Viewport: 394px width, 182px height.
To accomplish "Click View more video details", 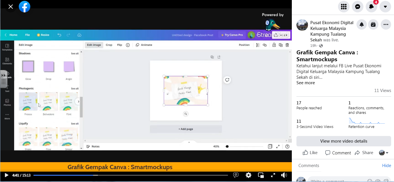I will coord(343,141).
